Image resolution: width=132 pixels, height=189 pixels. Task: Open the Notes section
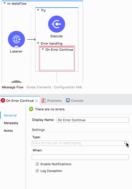point(8,131)
